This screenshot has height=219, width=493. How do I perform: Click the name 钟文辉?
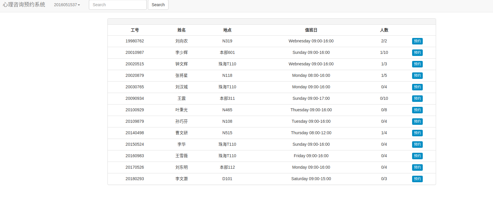(182, 64)
